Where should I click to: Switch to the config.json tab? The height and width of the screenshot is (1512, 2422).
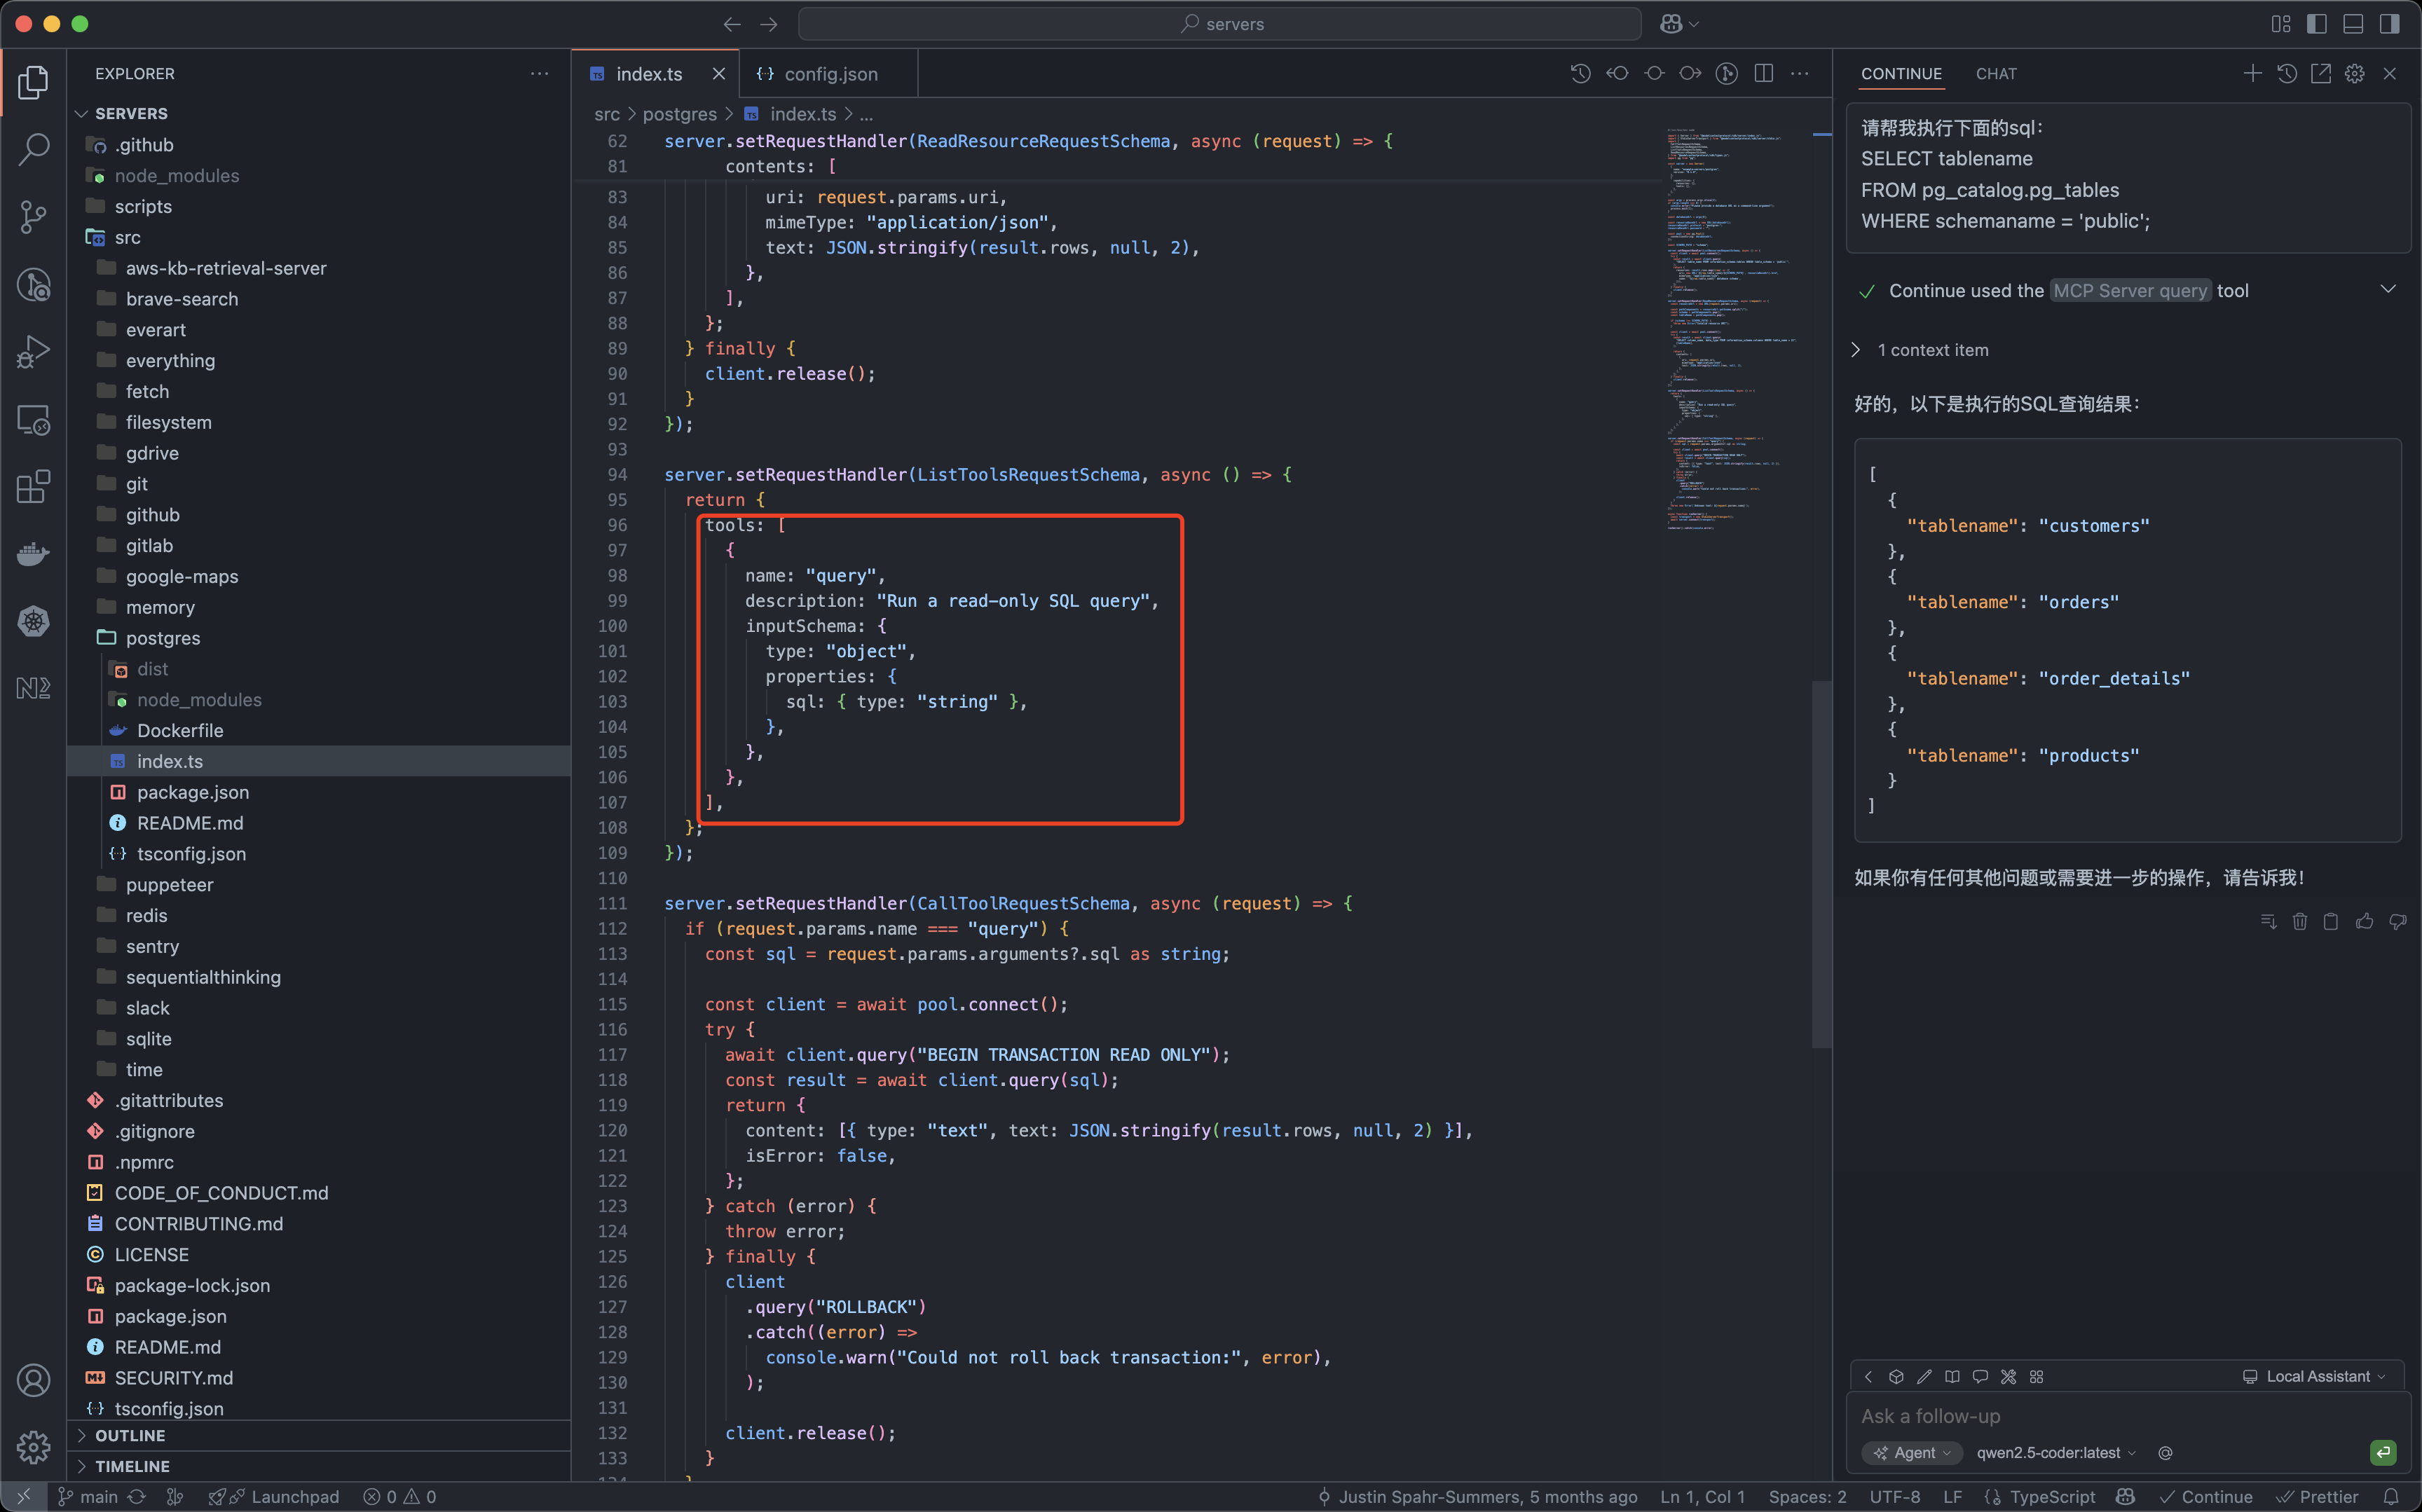point(828,74)
